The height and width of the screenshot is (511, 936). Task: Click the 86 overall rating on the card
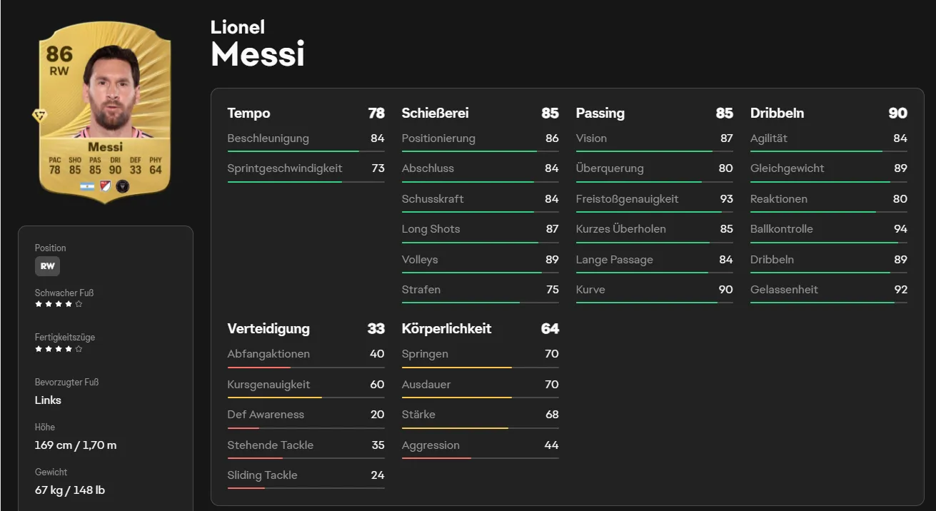(60, 55)
